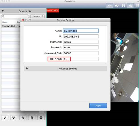Click the add camera plus icon
Image resolution: width=140 pixels, height=126 pixels.
(41, 118)
